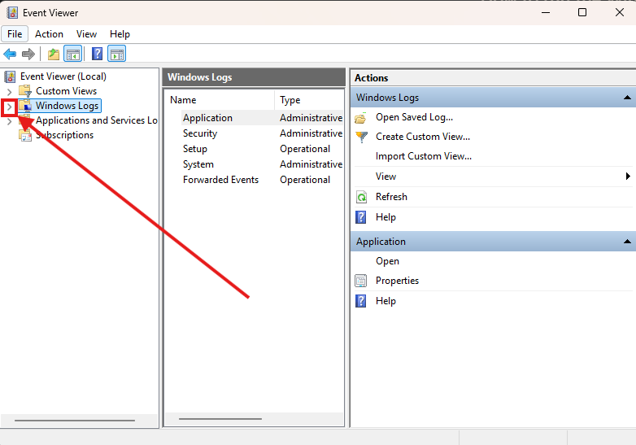Click Help icon under Application actions
Viewport: 636px width, 445px height.
360,301
